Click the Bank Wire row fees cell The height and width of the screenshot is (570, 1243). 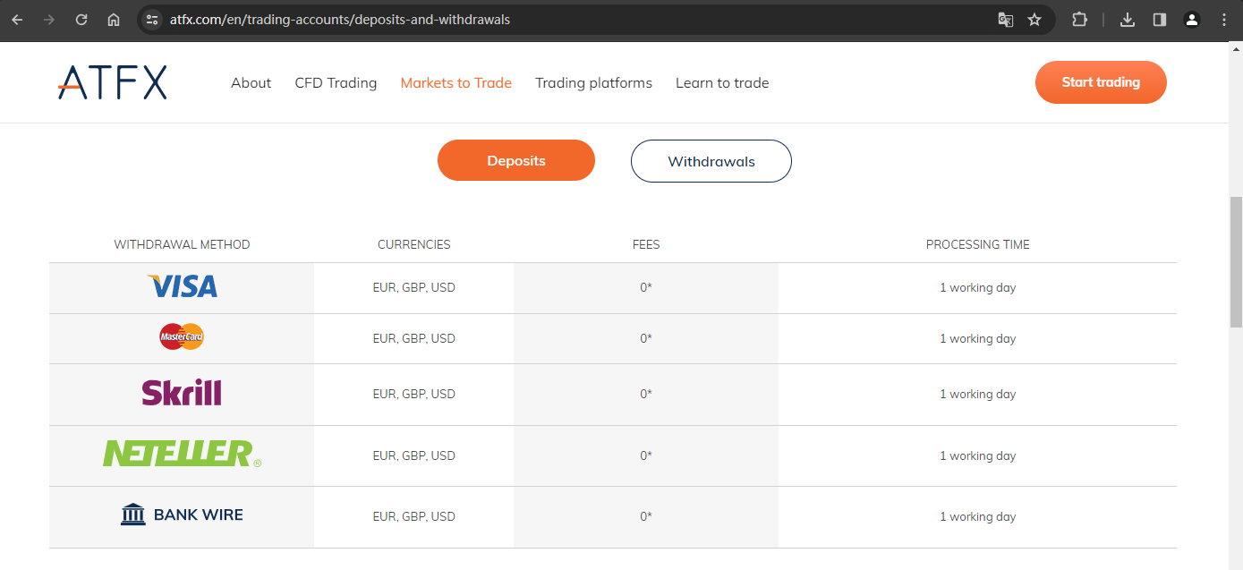point(646,516)
